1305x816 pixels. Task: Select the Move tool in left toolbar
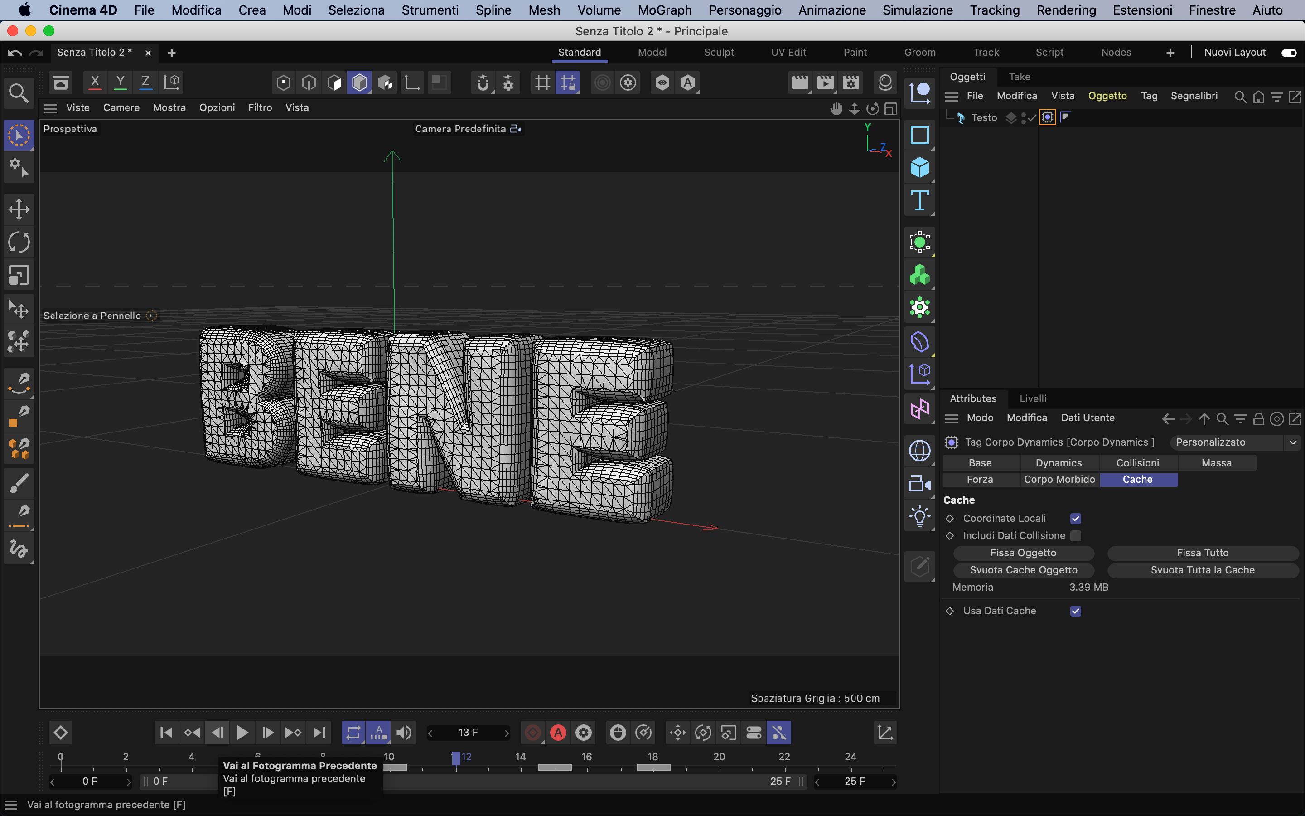click(19, 209)
